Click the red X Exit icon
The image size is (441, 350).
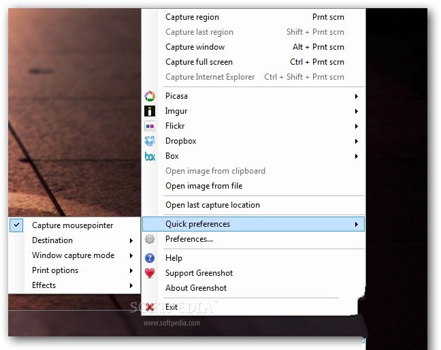150,307
